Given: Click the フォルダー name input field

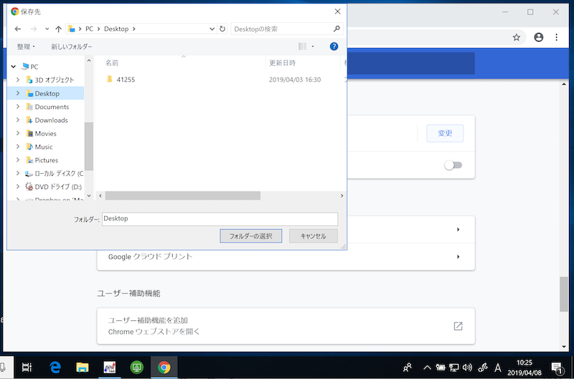Looking at the screenshot, I should (220, 219).
